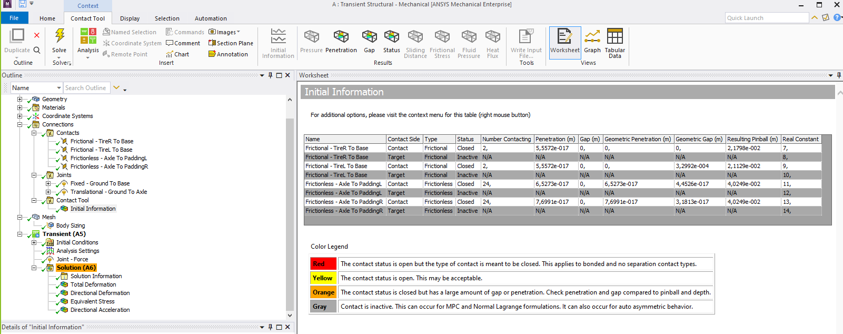Select the Contact Tool ribbon tab
This screenshot has height=334, width=843.
tap(88, 18)
